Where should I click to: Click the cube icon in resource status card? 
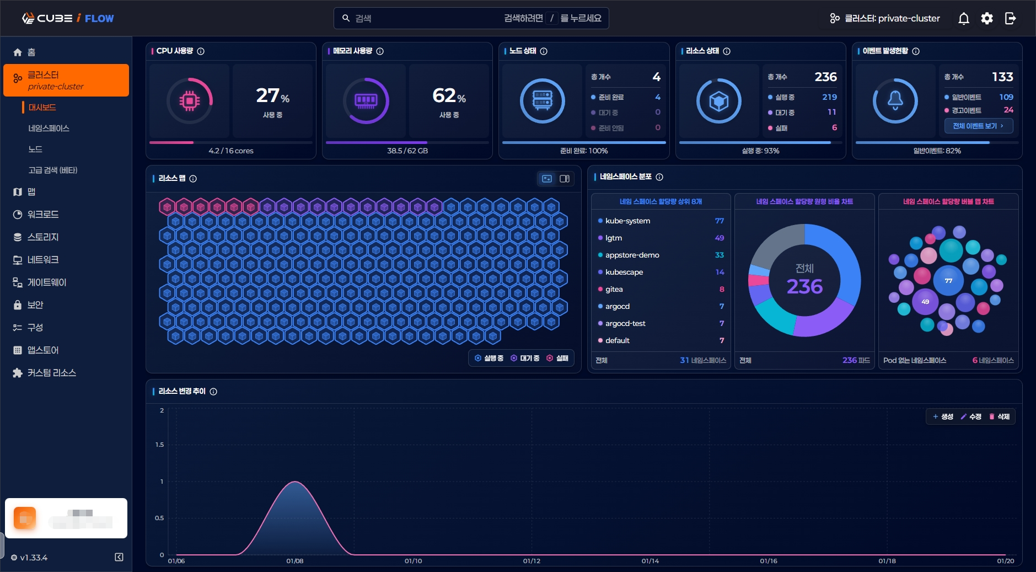718,101
